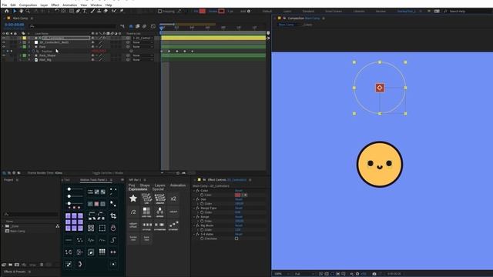493x277 pixels.
Task: Open the viewer magnification dropdown
Action: click(282, 274)
